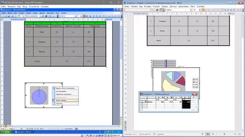Click datasheet vertical scrollbar down arrow
Image resolution: width=245 pixels, height=137 pixels.
(196, 107)
